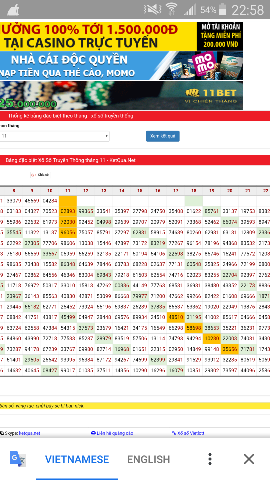This screenshot has height=480, width=270.
Task: Select column header 11
Action: pos(68,191)
